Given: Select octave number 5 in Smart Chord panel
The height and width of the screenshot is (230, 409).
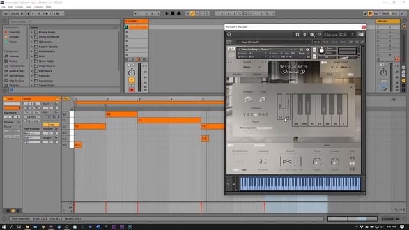Looking at the screenshot, I should (x=259, y=114).
